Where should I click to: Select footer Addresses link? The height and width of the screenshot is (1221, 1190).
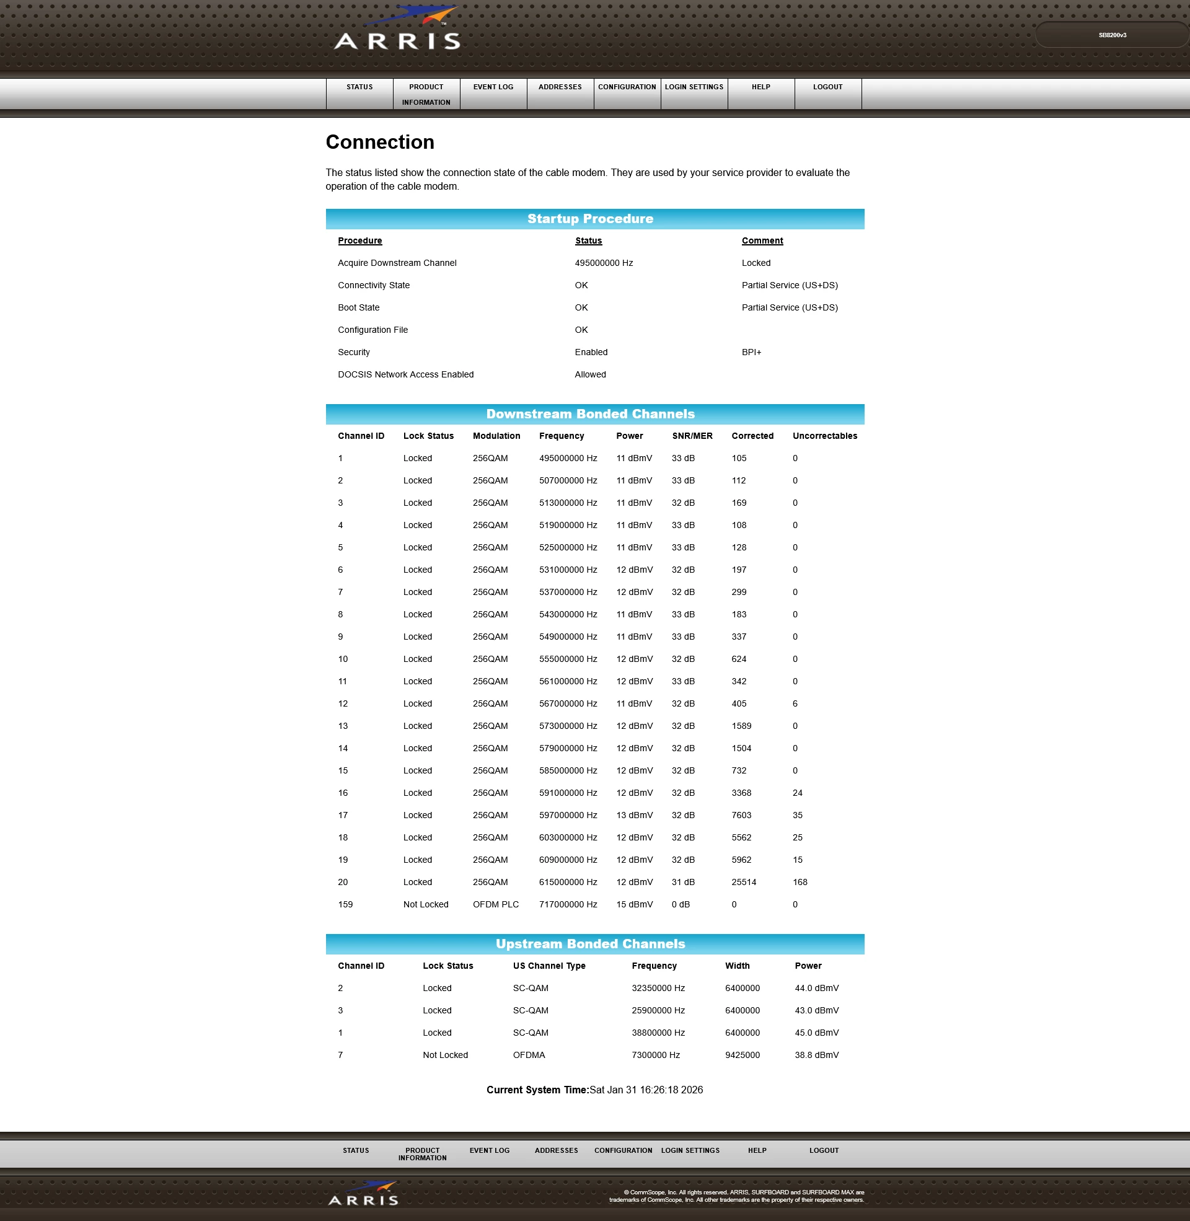(556, 1150)
